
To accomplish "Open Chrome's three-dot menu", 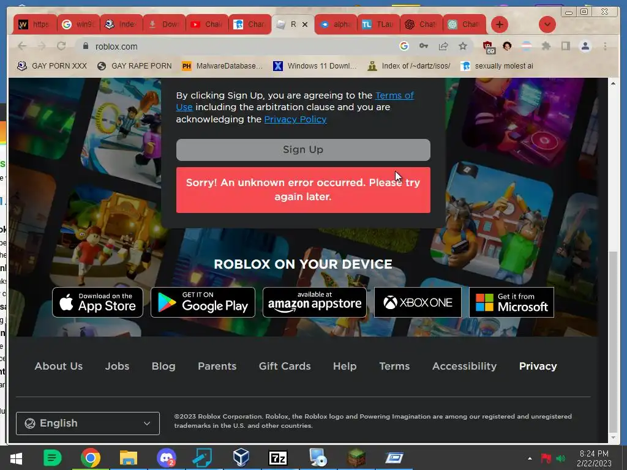I will pos(605,47).
